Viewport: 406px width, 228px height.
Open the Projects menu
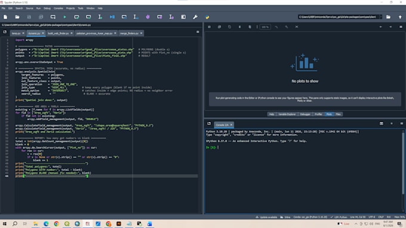pos(70,8)
